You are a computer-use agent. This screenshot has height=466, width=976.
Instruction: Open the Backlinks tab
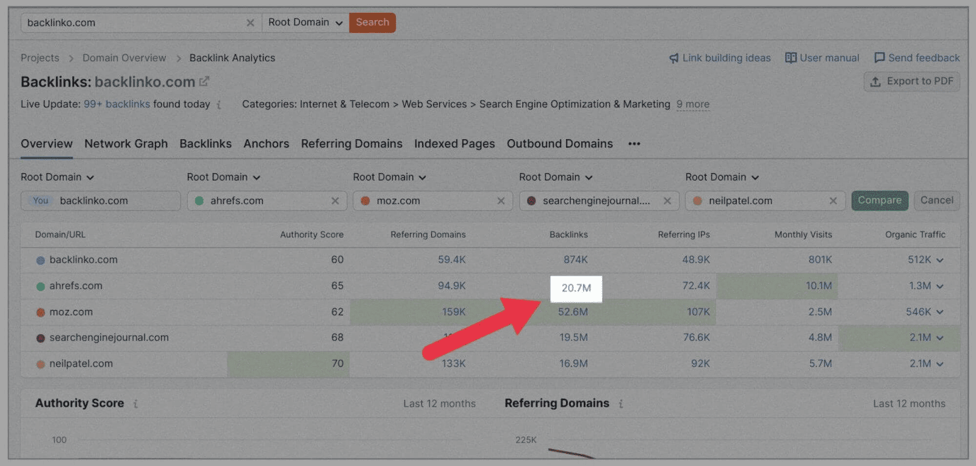pyautogui.click(x=206, y=144)
